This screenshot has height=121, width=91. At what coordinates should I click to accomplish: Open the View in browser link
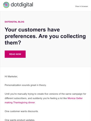81,6
